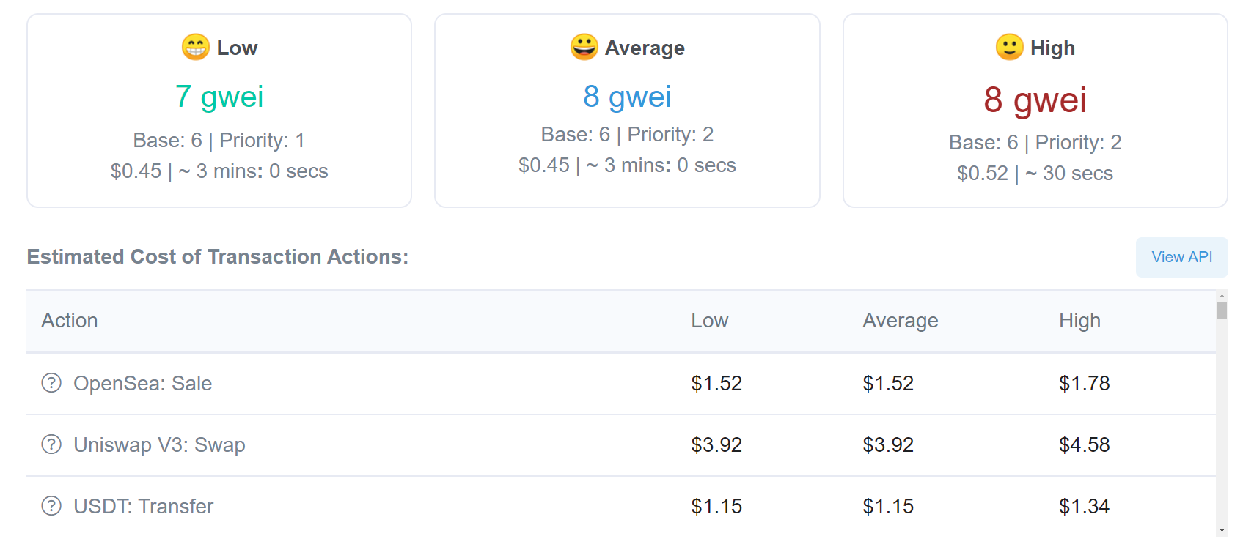Click help icon next to OpenSea: Sale

click(51, 383)
